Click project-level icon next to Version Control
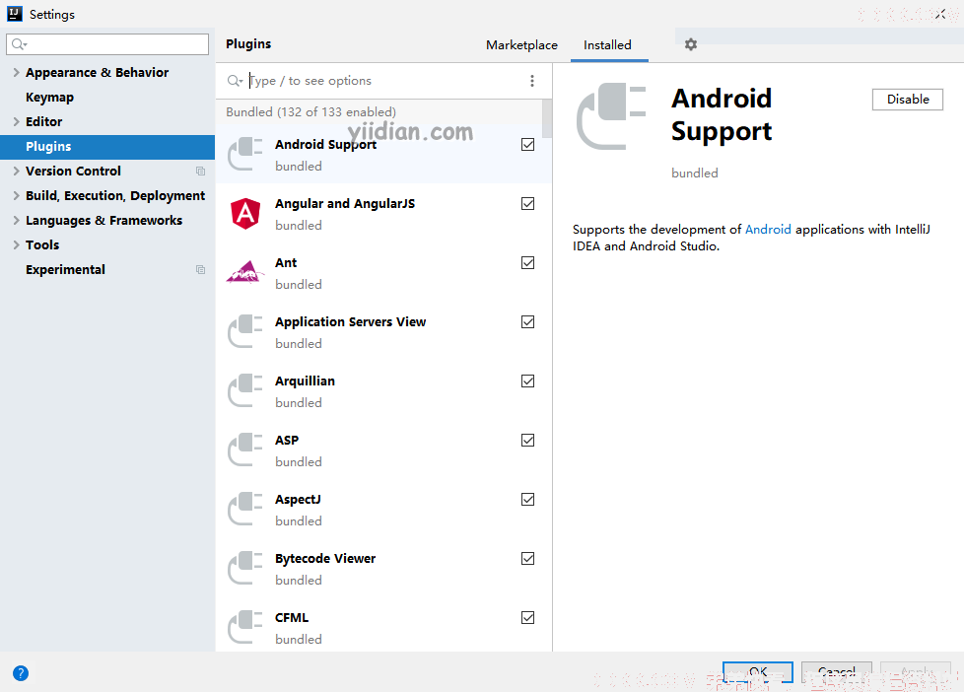Image resolution: width=964 pixels, height=692 pixels. [x=200, y=171]
